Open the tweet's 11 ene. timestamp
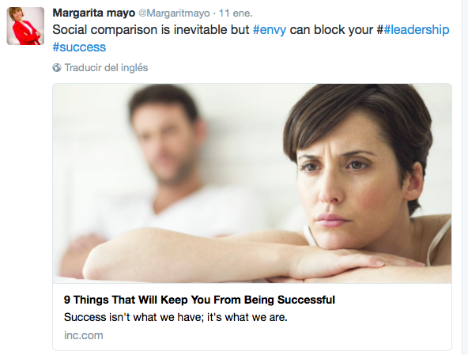 coord(236,13)
